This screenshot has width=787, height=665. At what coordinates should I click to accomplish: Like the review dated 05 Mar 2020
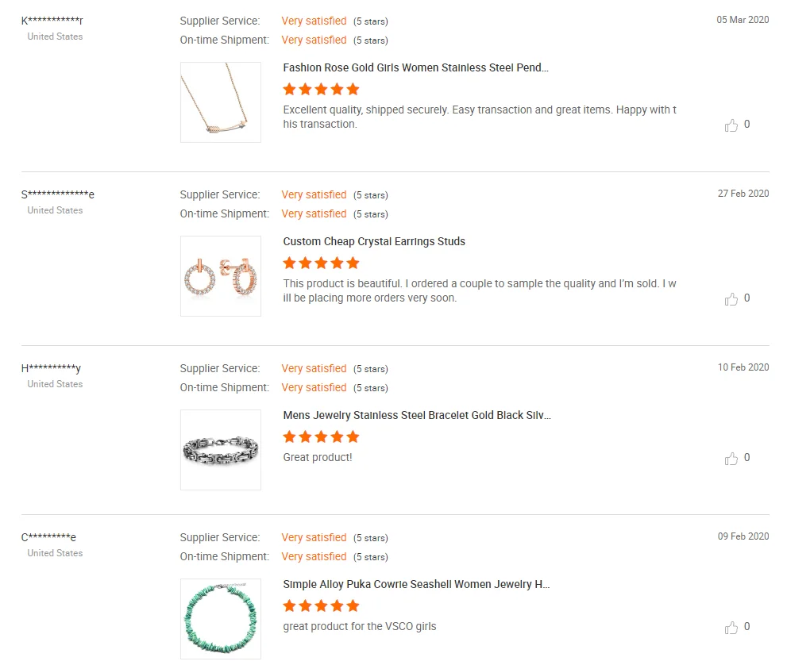tap(731, 125)
